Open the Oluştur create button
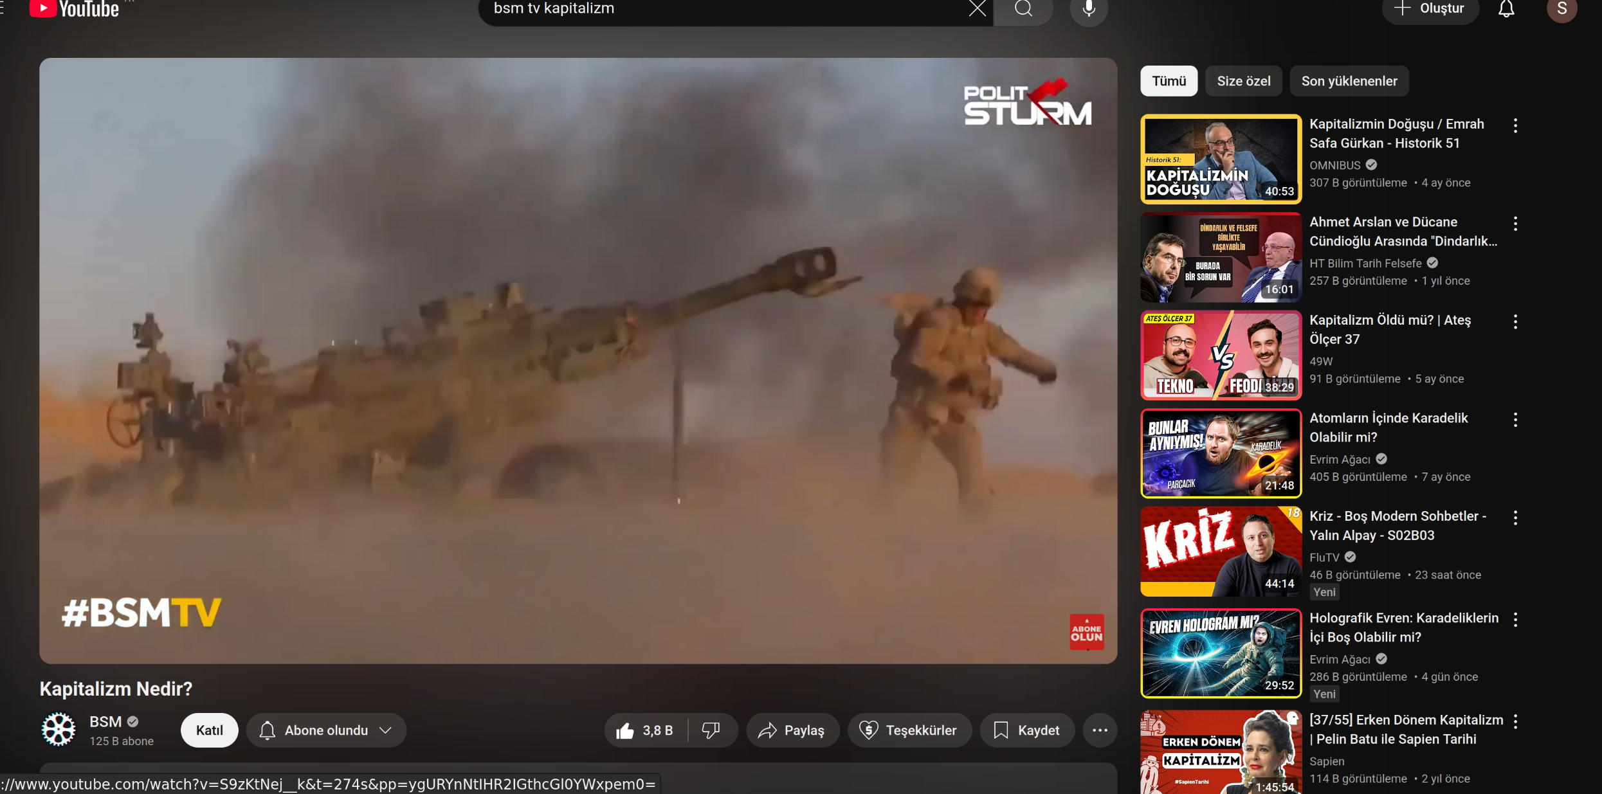Screen dimensions: 1602x794 coord(1430,9)
